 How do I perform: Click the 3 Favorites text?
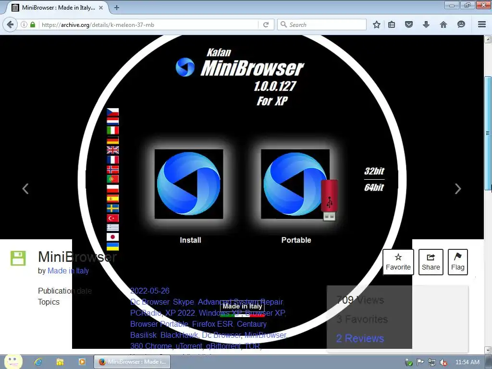(x=362, y=319)
